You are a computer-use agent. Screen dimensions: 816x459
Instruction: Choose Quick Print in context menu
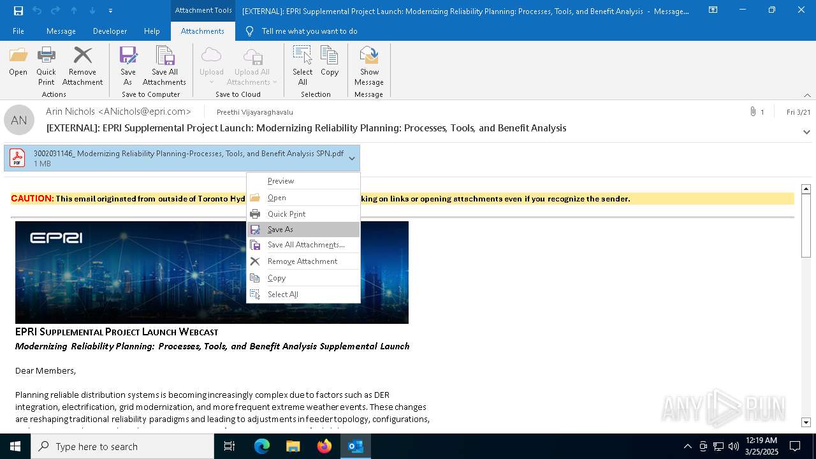[303, 214]
